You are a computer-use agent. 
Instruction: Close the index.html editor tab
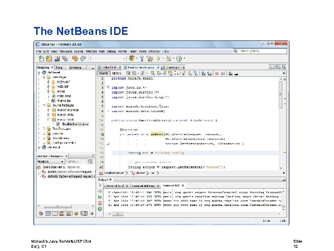click(120, 67)
